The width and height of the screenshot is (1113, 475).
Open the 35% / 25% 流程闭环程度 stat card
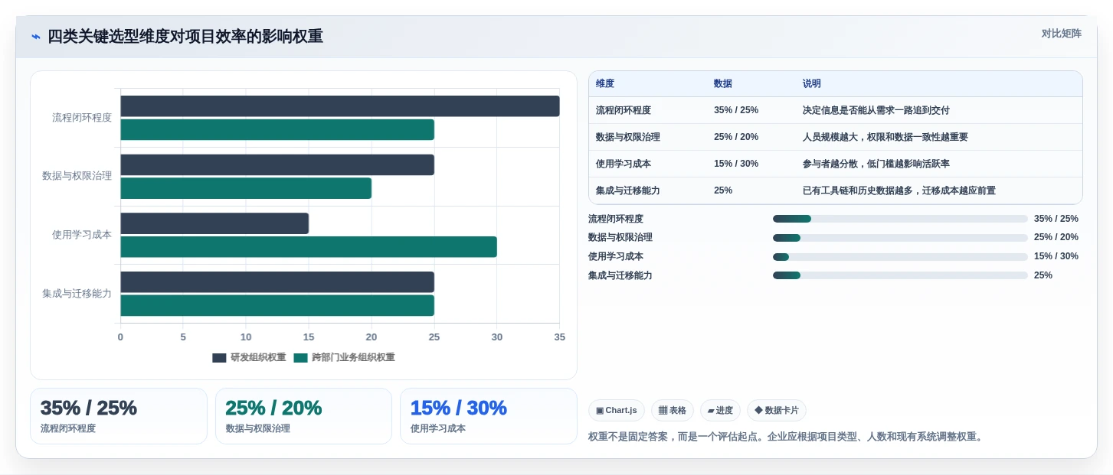coord(119,416)
